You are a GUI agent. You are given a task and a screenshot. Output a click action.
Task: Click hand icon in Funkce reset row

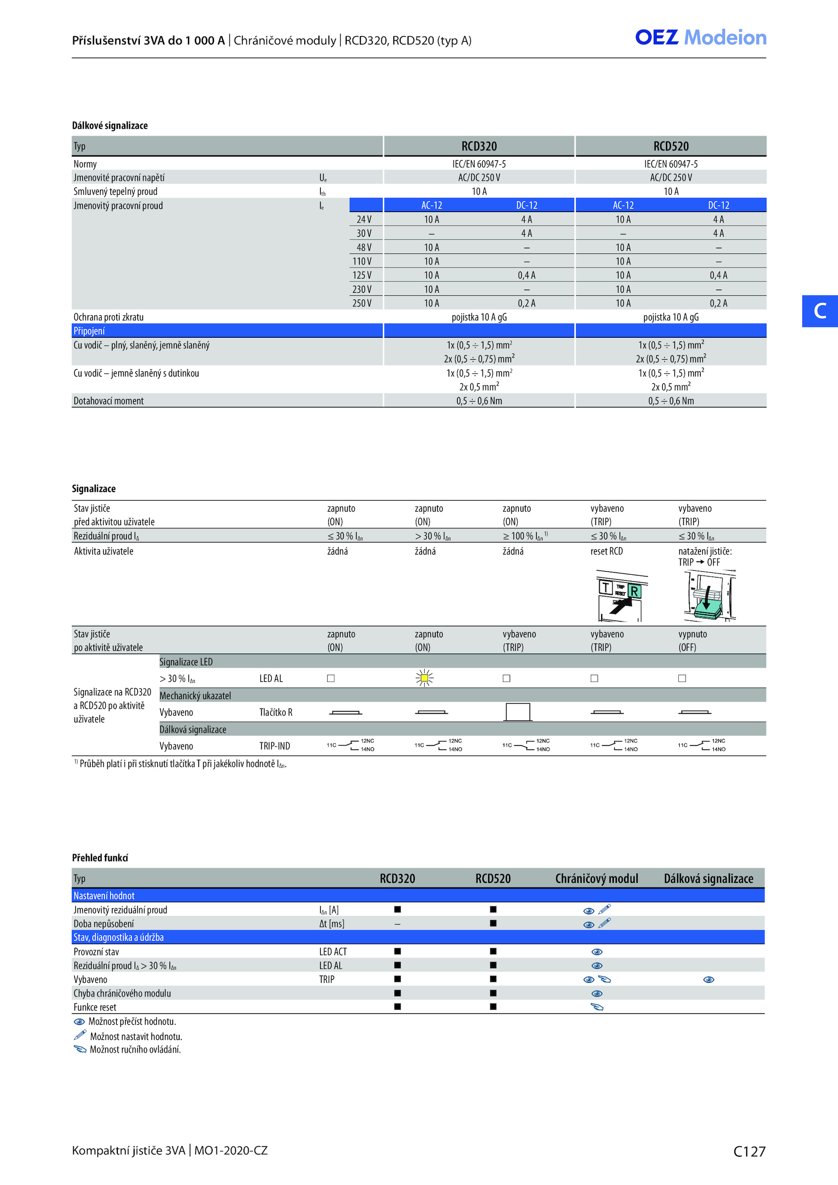click(x=597, y=1007)
